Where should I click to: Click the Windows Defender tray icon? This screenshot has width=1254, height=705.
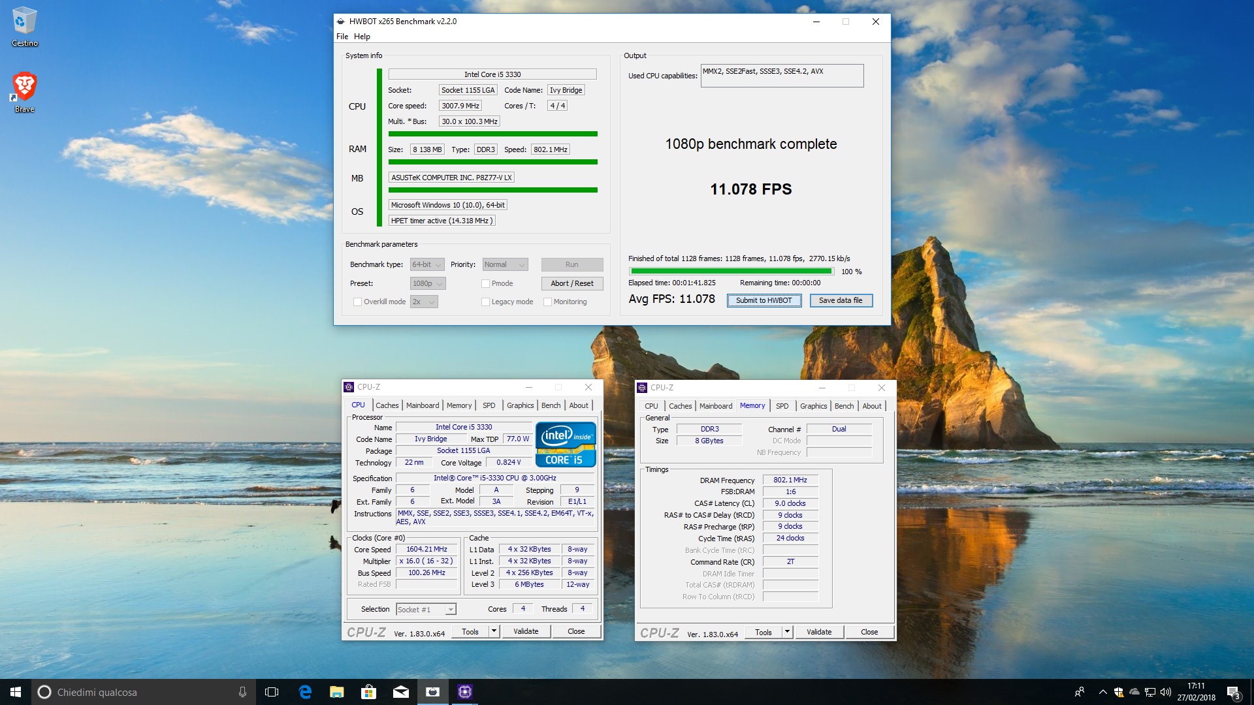(1119, 692)
